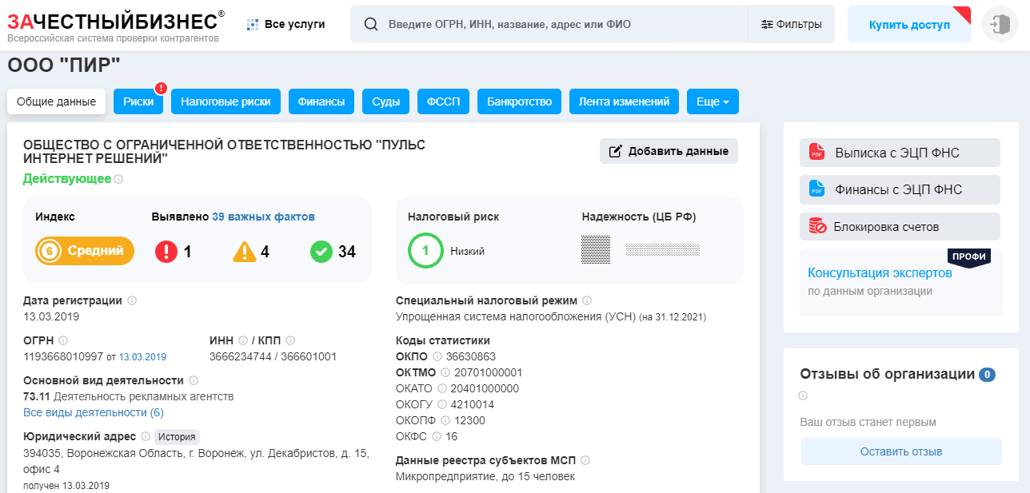Screen dimensions: 1030x493
Task: Open the Банкротство tab
Action: point(519,101)
